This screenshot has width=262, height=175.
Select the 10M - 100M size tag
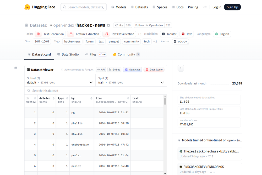tap(42, 41)
